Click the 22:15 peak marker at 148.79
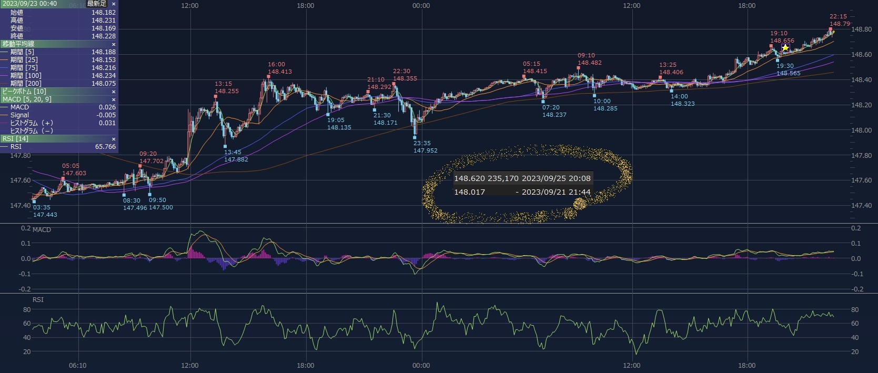878x373 pixels. (x=831, y=29)
